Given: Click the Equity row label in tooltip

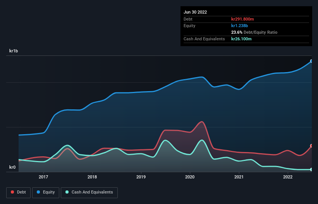Looking at the screenshot, I should (189, 26).
